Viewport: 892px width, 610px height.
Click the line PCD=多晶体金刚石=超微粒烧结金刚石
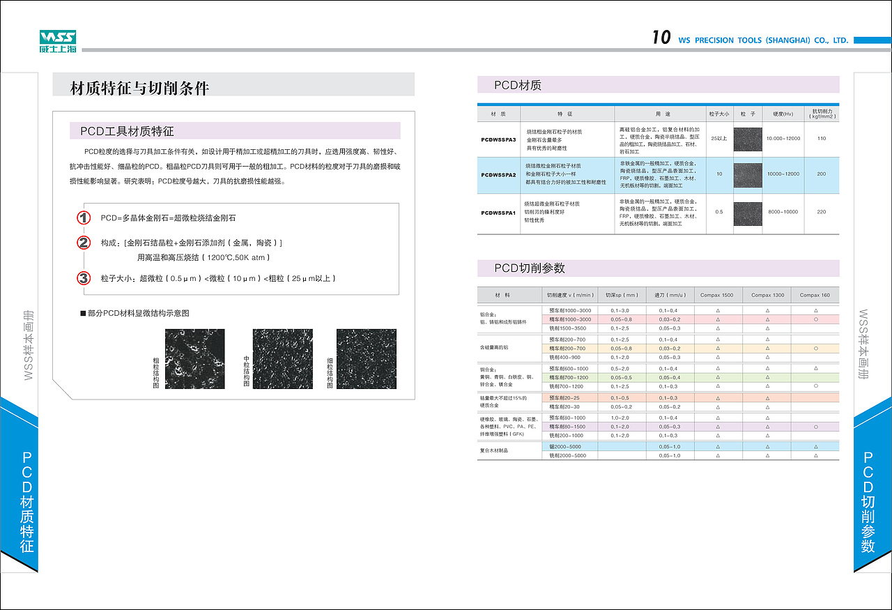[169, 218]
